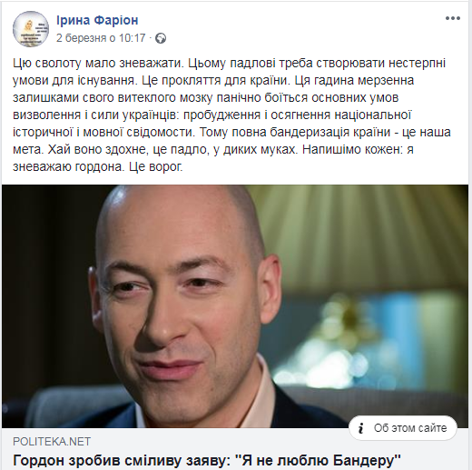Image resolution: width=472 pixels, height=470 pixels.
Task: Click the "Об этом сайте" button
Action: pos(403,428)
